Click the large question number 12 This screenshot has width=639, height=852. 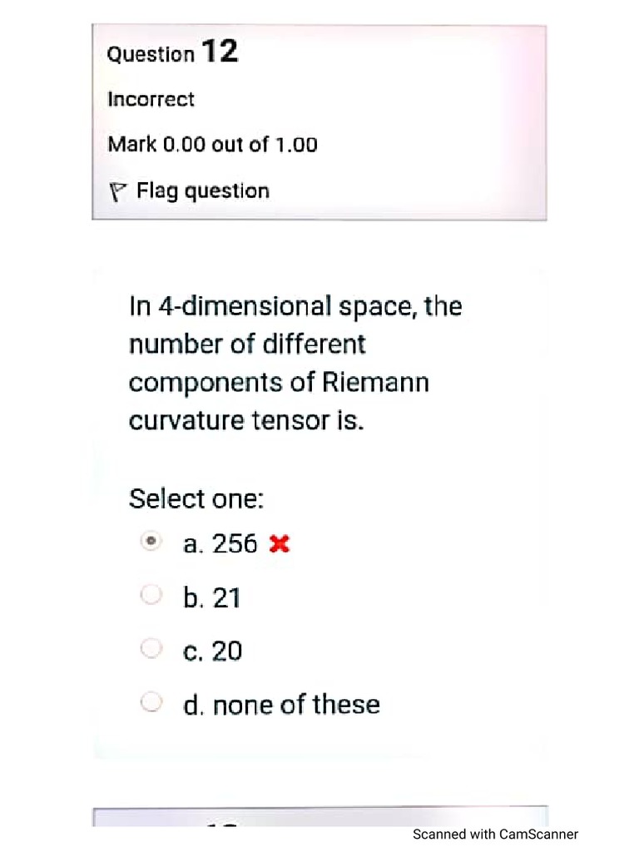[220, 52]
